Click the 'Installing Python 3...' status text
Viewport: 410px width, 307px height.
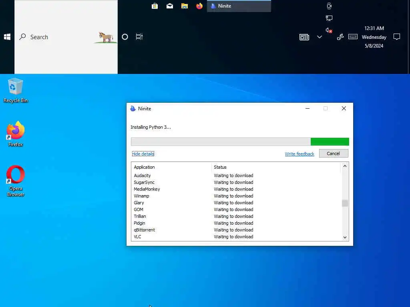[x=151, y=127]
